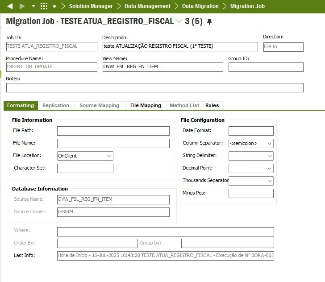Click the Job ID field
The width and height of the screenshot is (325, 282).
pos(52,46)
